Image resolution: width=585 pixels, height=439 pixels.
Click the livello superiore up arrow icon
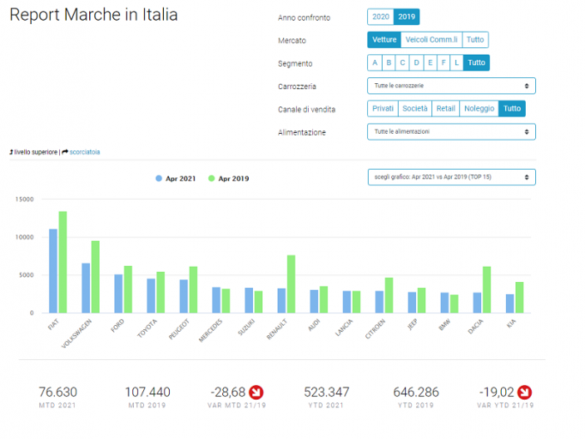11,152
